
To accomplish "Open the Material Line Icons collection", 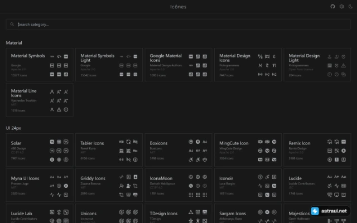I will 40,100.
